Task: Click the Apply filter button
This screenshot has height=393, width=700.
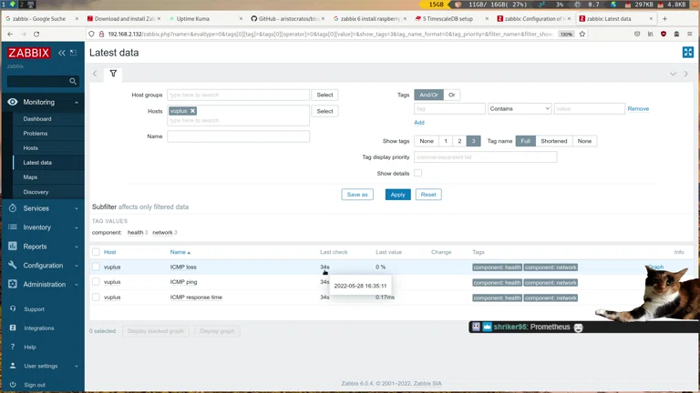Action: click(x=397, y=195)
